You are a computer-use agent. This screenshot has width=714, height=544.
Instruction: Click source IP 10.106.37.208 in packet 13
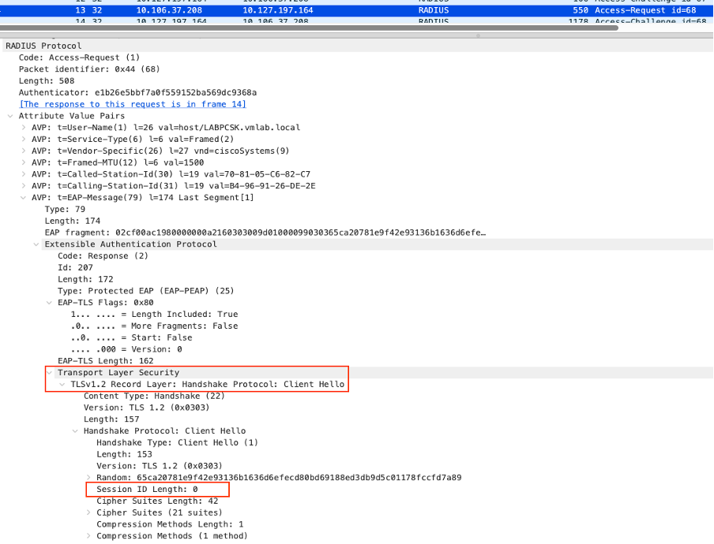pos(169,10)
